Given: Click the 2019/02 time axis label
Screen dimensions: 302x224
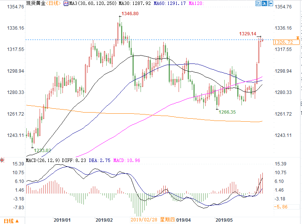Looking at the screenshot, I should [x=104, y=220].
